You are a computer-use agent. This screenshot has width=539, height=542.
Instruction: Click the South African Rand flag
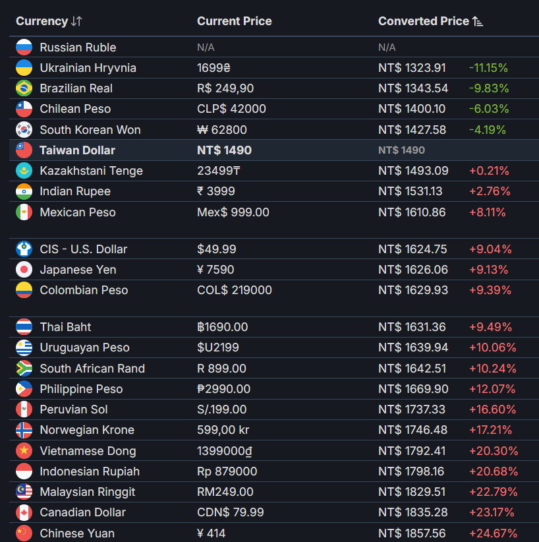point(24,368)
